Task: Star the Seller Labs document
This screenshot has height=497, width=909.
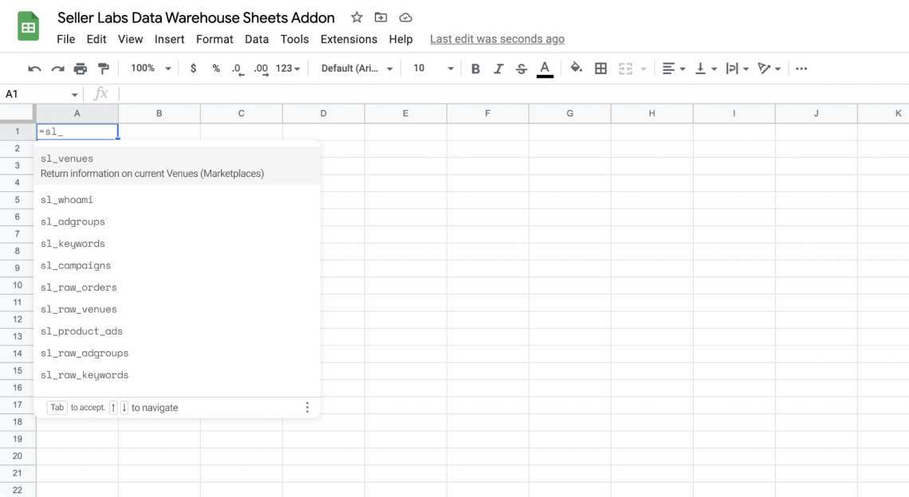Action: click(x=356, y=18)
